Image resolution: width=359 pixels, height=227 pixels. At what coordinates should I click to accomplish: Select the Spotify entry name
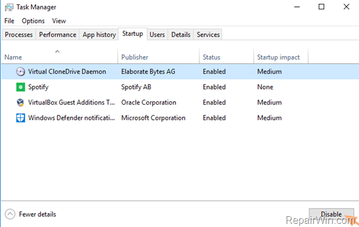38,87
